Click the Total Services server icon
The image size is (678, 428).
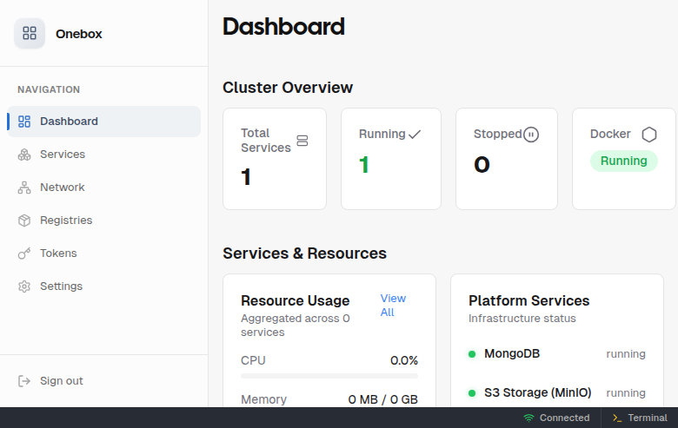[302, 141]
